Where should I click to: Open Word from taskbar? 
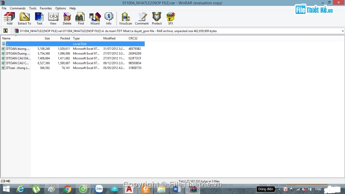pyautogui.click(x=177, y=189)
